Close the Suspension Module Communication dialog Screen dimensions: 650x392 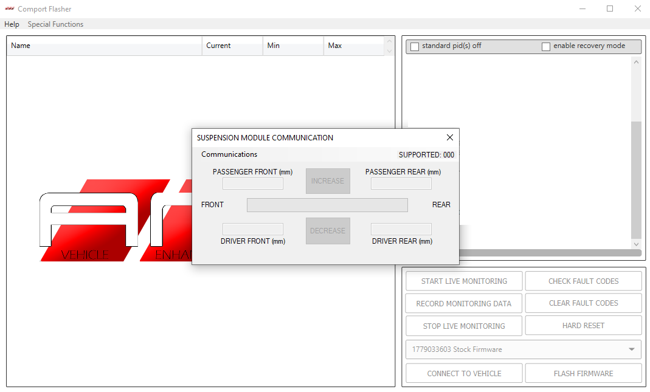[x=449, y=138]
